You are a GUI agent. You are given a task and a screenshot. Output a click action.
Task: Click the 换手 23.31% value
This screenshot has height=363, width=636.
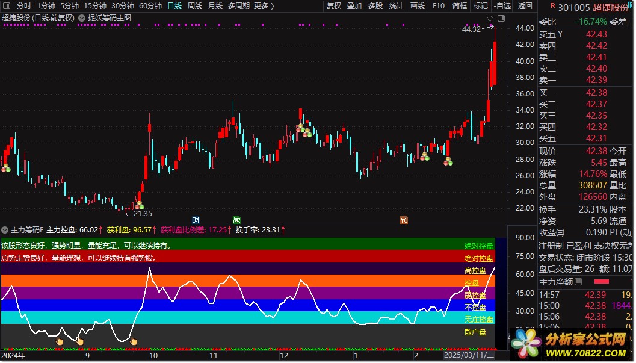(x=593, y=209)
